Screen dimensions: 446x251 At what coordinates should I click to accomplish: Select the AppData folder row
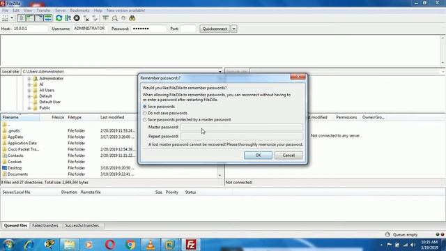pyautogui.click(x=68, y=137)
